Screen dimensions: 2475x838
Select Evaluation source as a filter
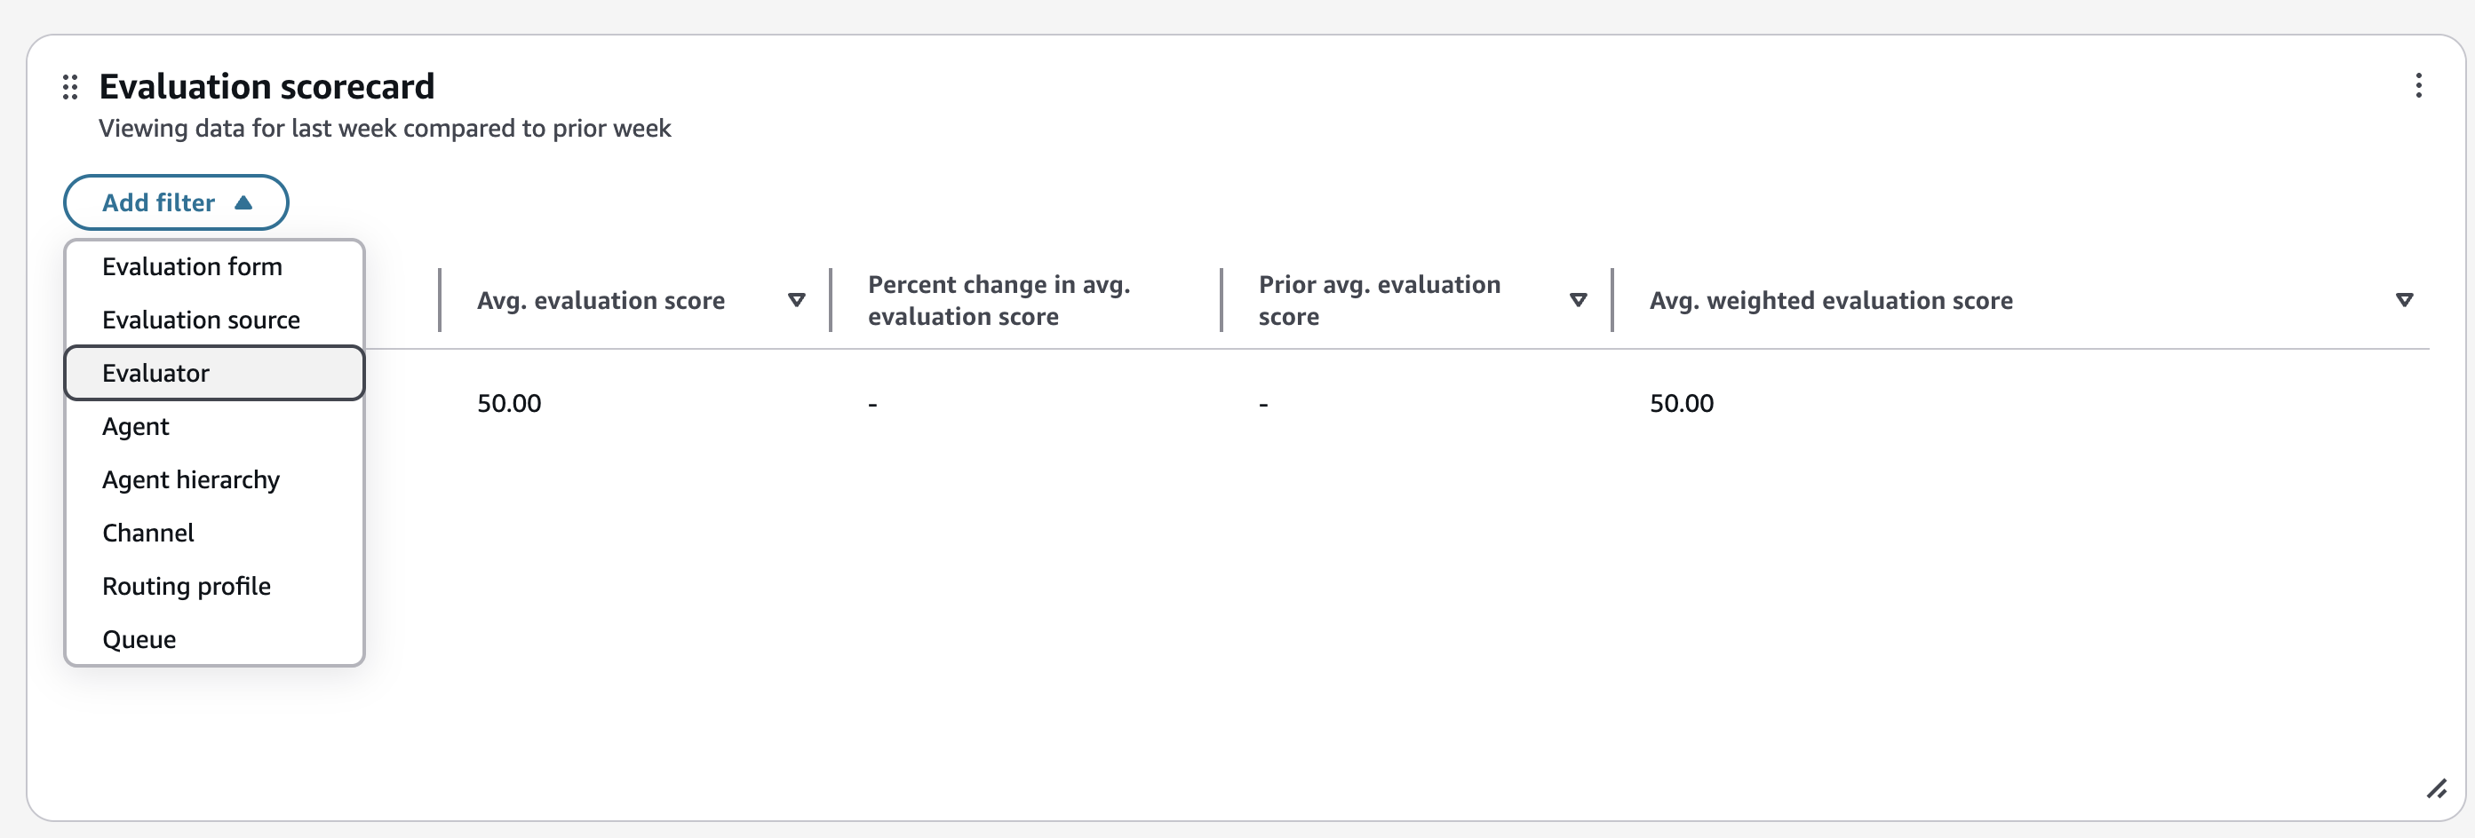[x=201, y=319]
